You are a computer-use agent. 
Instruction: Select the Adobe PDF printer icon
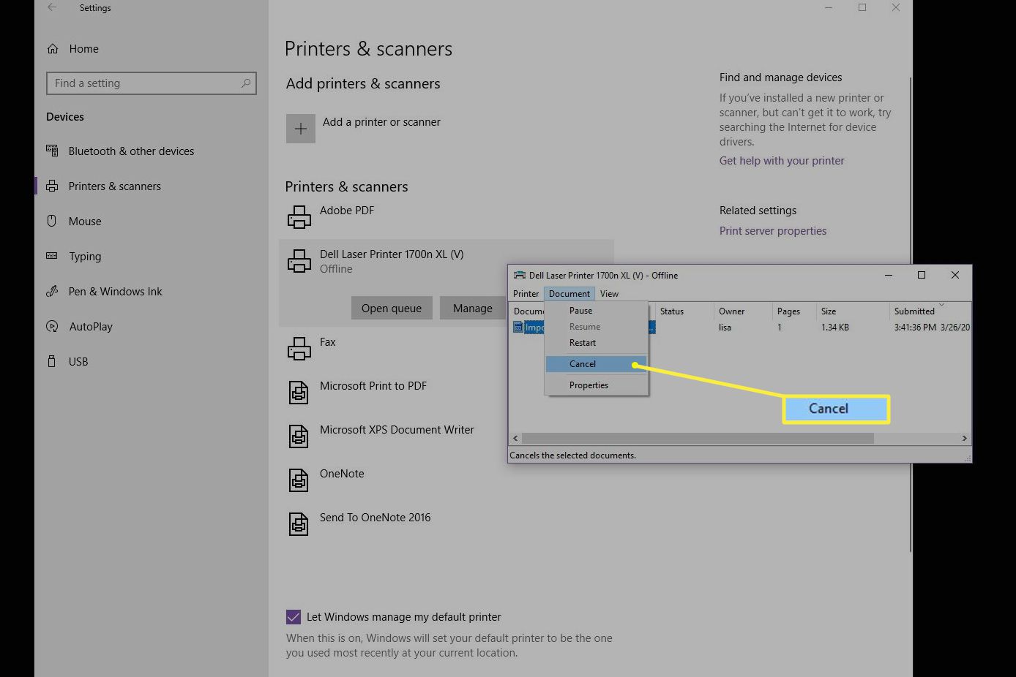(299, 217)
